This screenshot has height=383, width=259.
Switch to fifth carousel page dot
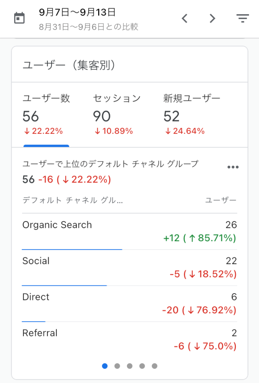(x=155, y=366)
